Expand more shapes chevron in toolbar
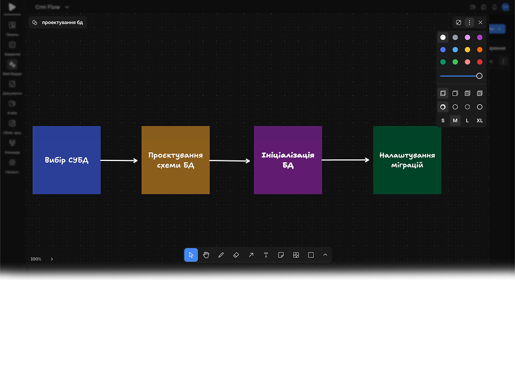Screen dimensions: 515x387 (x=325, y=255)
